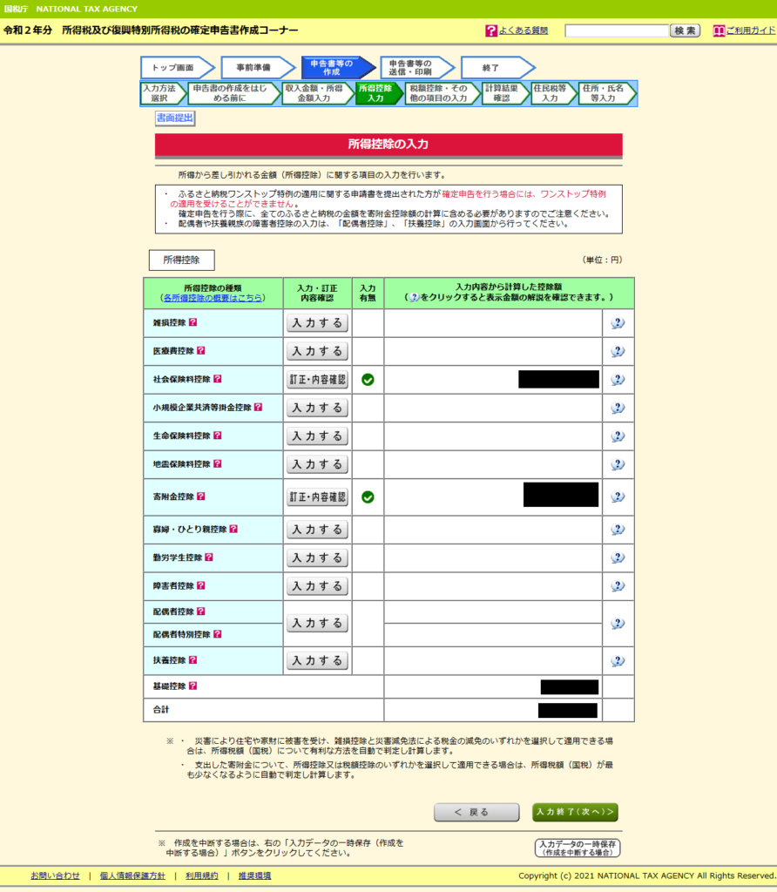Image resolution: width=777 pixels, height=892 pixels.
Task: Open 推奨環境 footer link
Action: point(255,876)
